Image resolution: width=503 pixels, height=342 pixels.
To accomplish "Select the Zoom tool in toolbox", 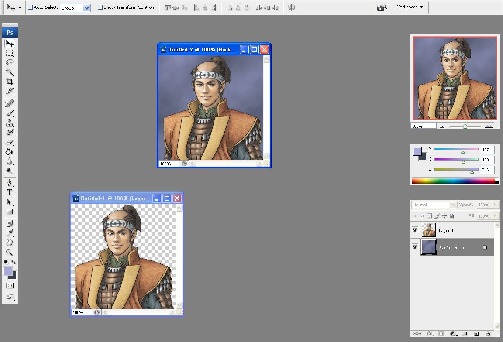I will [10, 252].
